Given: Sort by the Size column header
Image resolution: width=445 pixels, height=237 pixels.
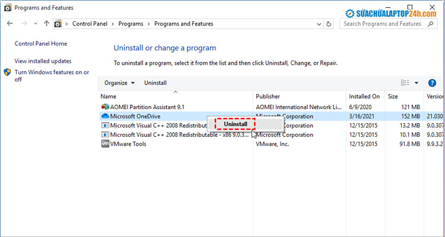Looking at the screenshot, I should [405, 97].
